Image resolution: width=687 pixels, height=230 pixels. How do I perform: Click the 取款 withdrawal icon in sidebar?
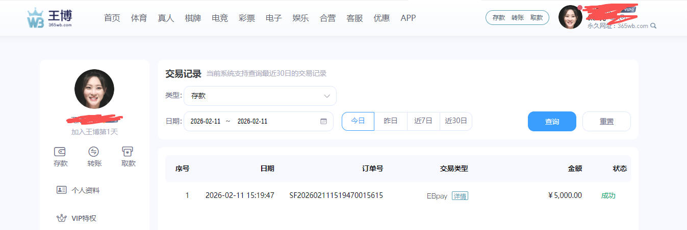coord(128,152)
